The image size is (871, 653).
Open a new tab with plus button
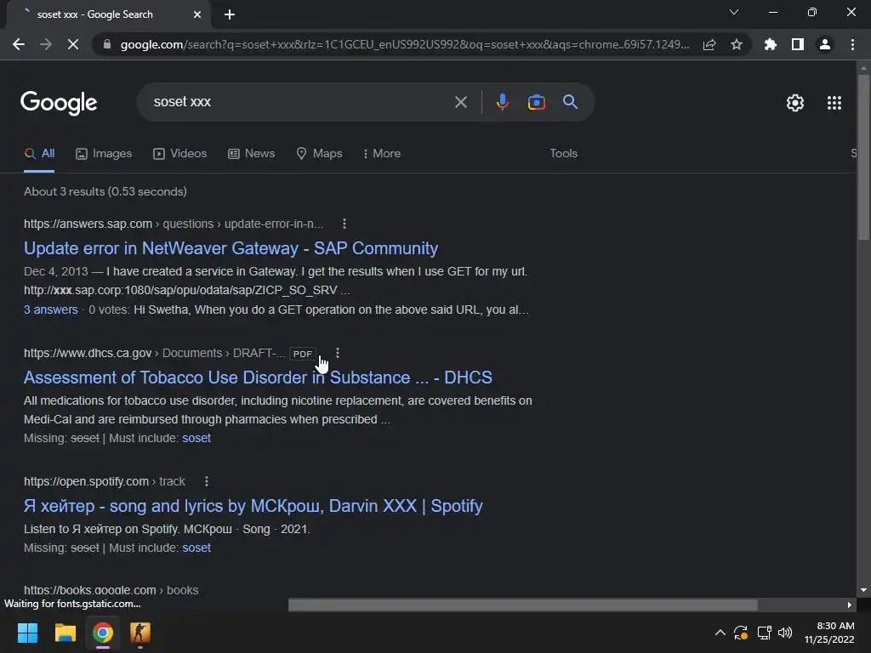click(230, 14)
